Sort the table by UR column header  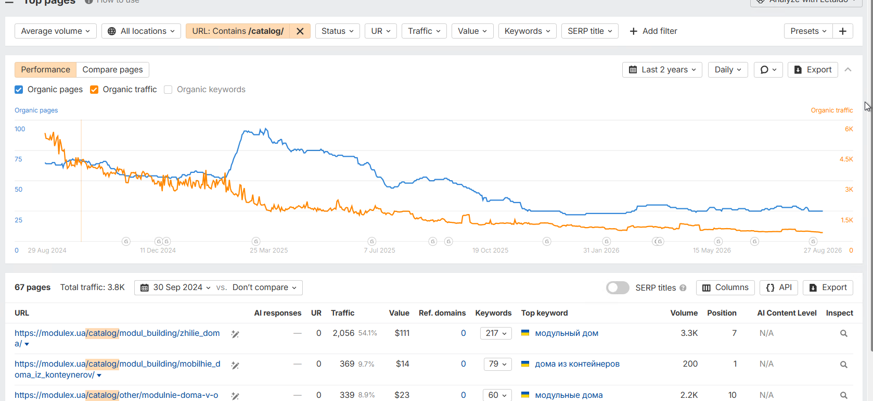[x=316, y=313]
